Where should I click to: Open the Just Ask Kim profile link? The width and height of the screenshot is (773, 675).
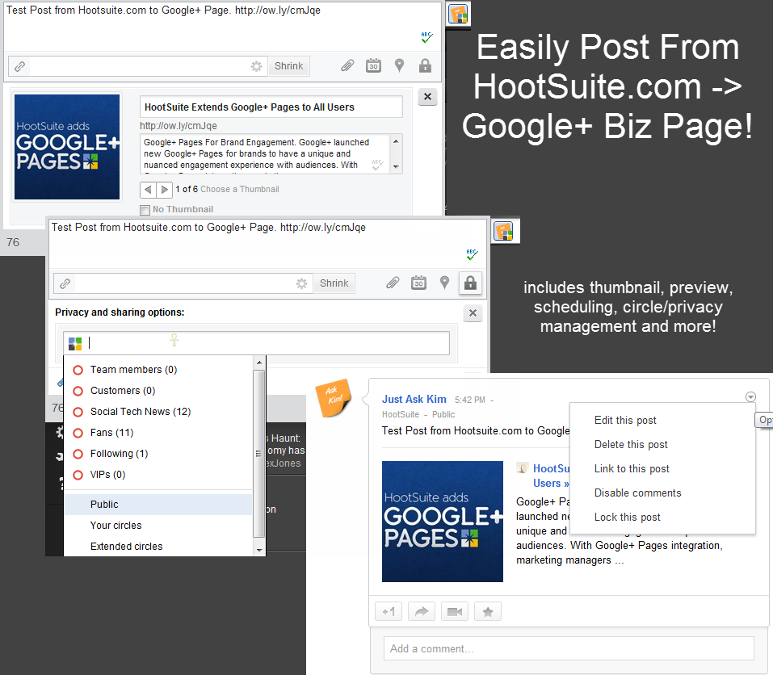(414, 399)
